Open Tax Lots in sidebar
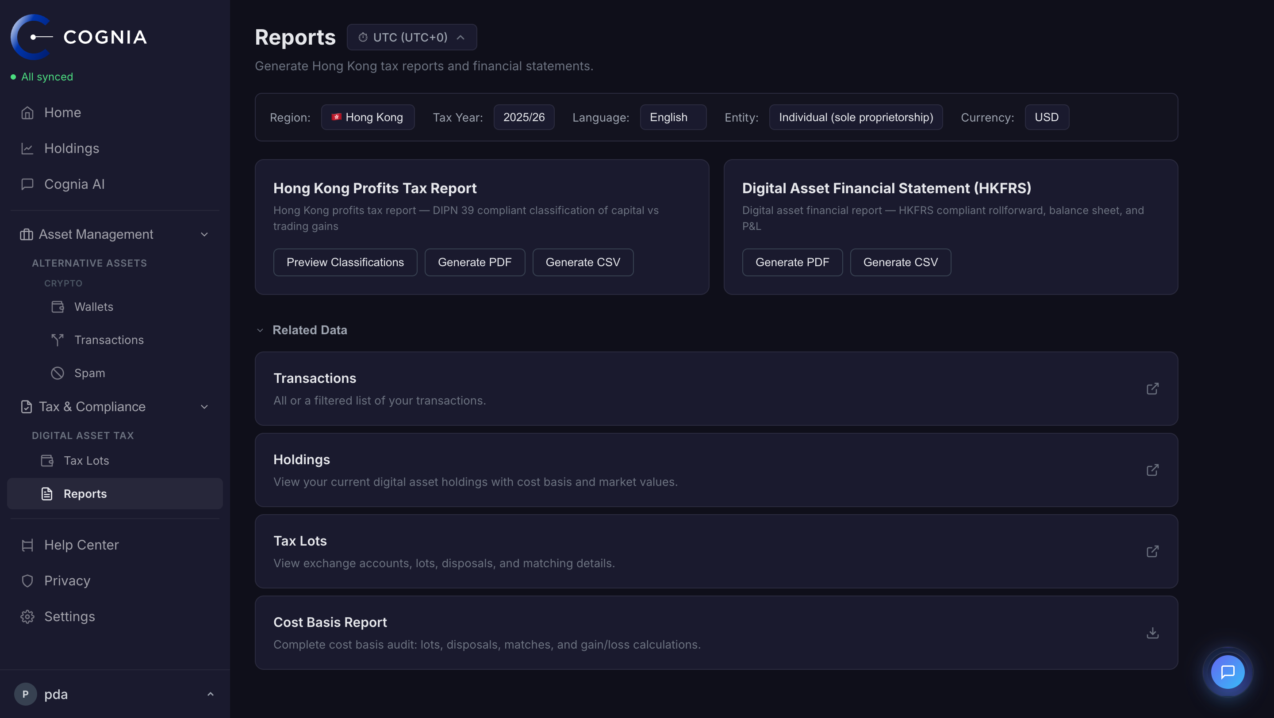 point(115,461)
